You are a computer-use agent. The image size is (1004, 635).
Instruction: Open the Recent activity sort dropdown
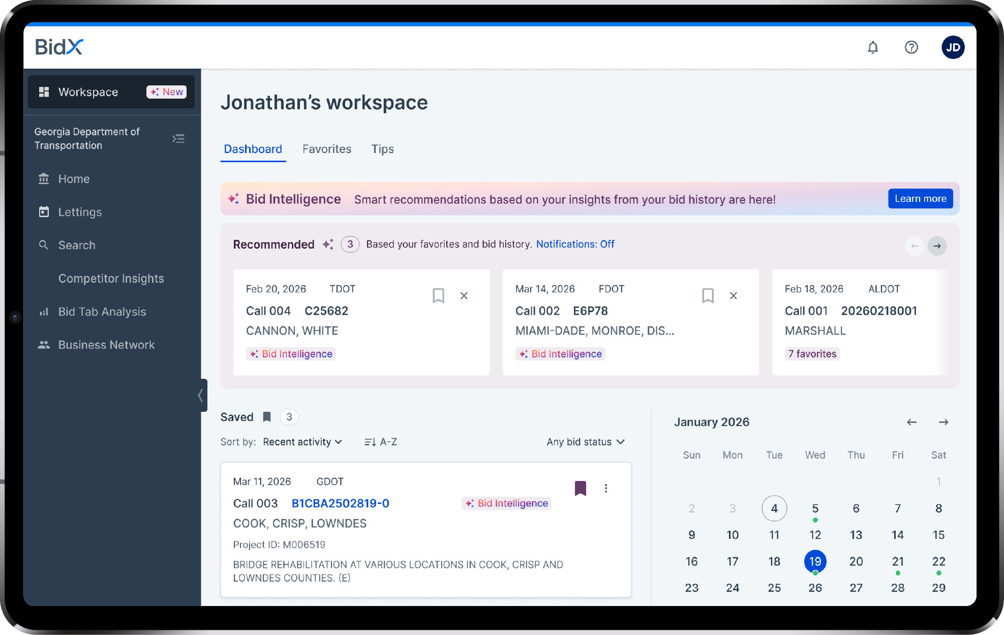point(302,442)
